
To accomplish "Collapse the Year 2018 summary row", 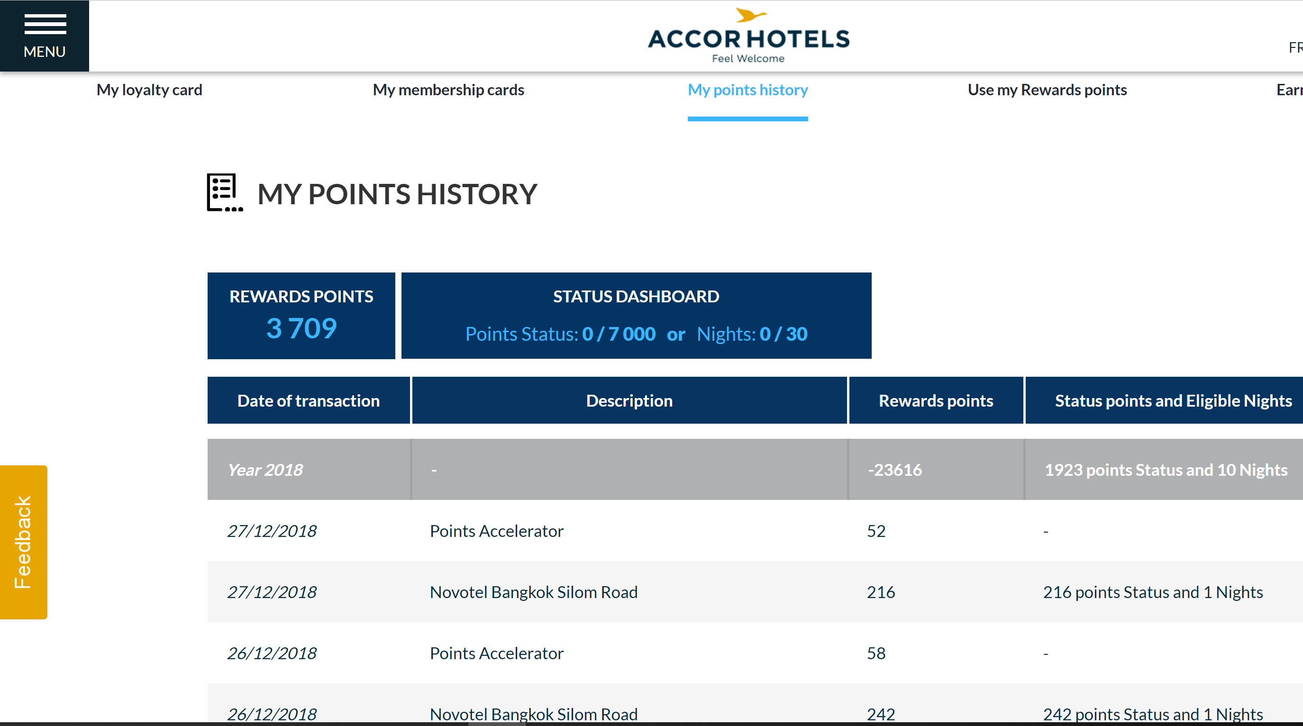I will coord(265,470).
